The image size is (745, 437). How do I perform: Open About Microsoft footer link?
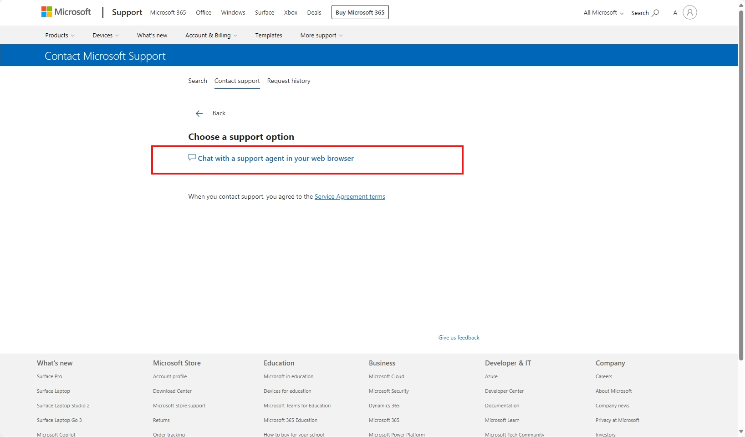click(x=614, y=391)
